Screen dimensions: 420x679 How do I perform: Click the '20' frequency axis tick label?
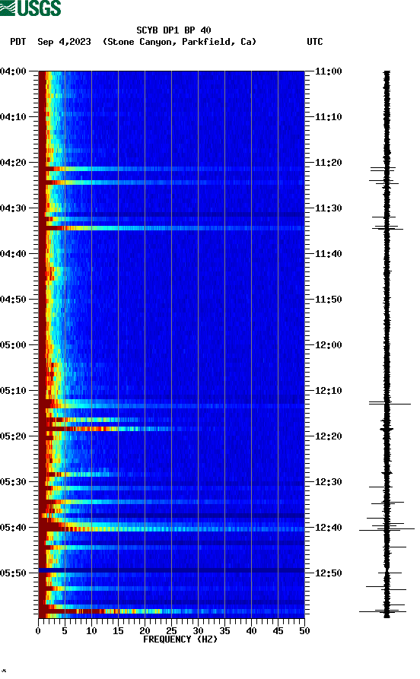(x=145, y=631)
